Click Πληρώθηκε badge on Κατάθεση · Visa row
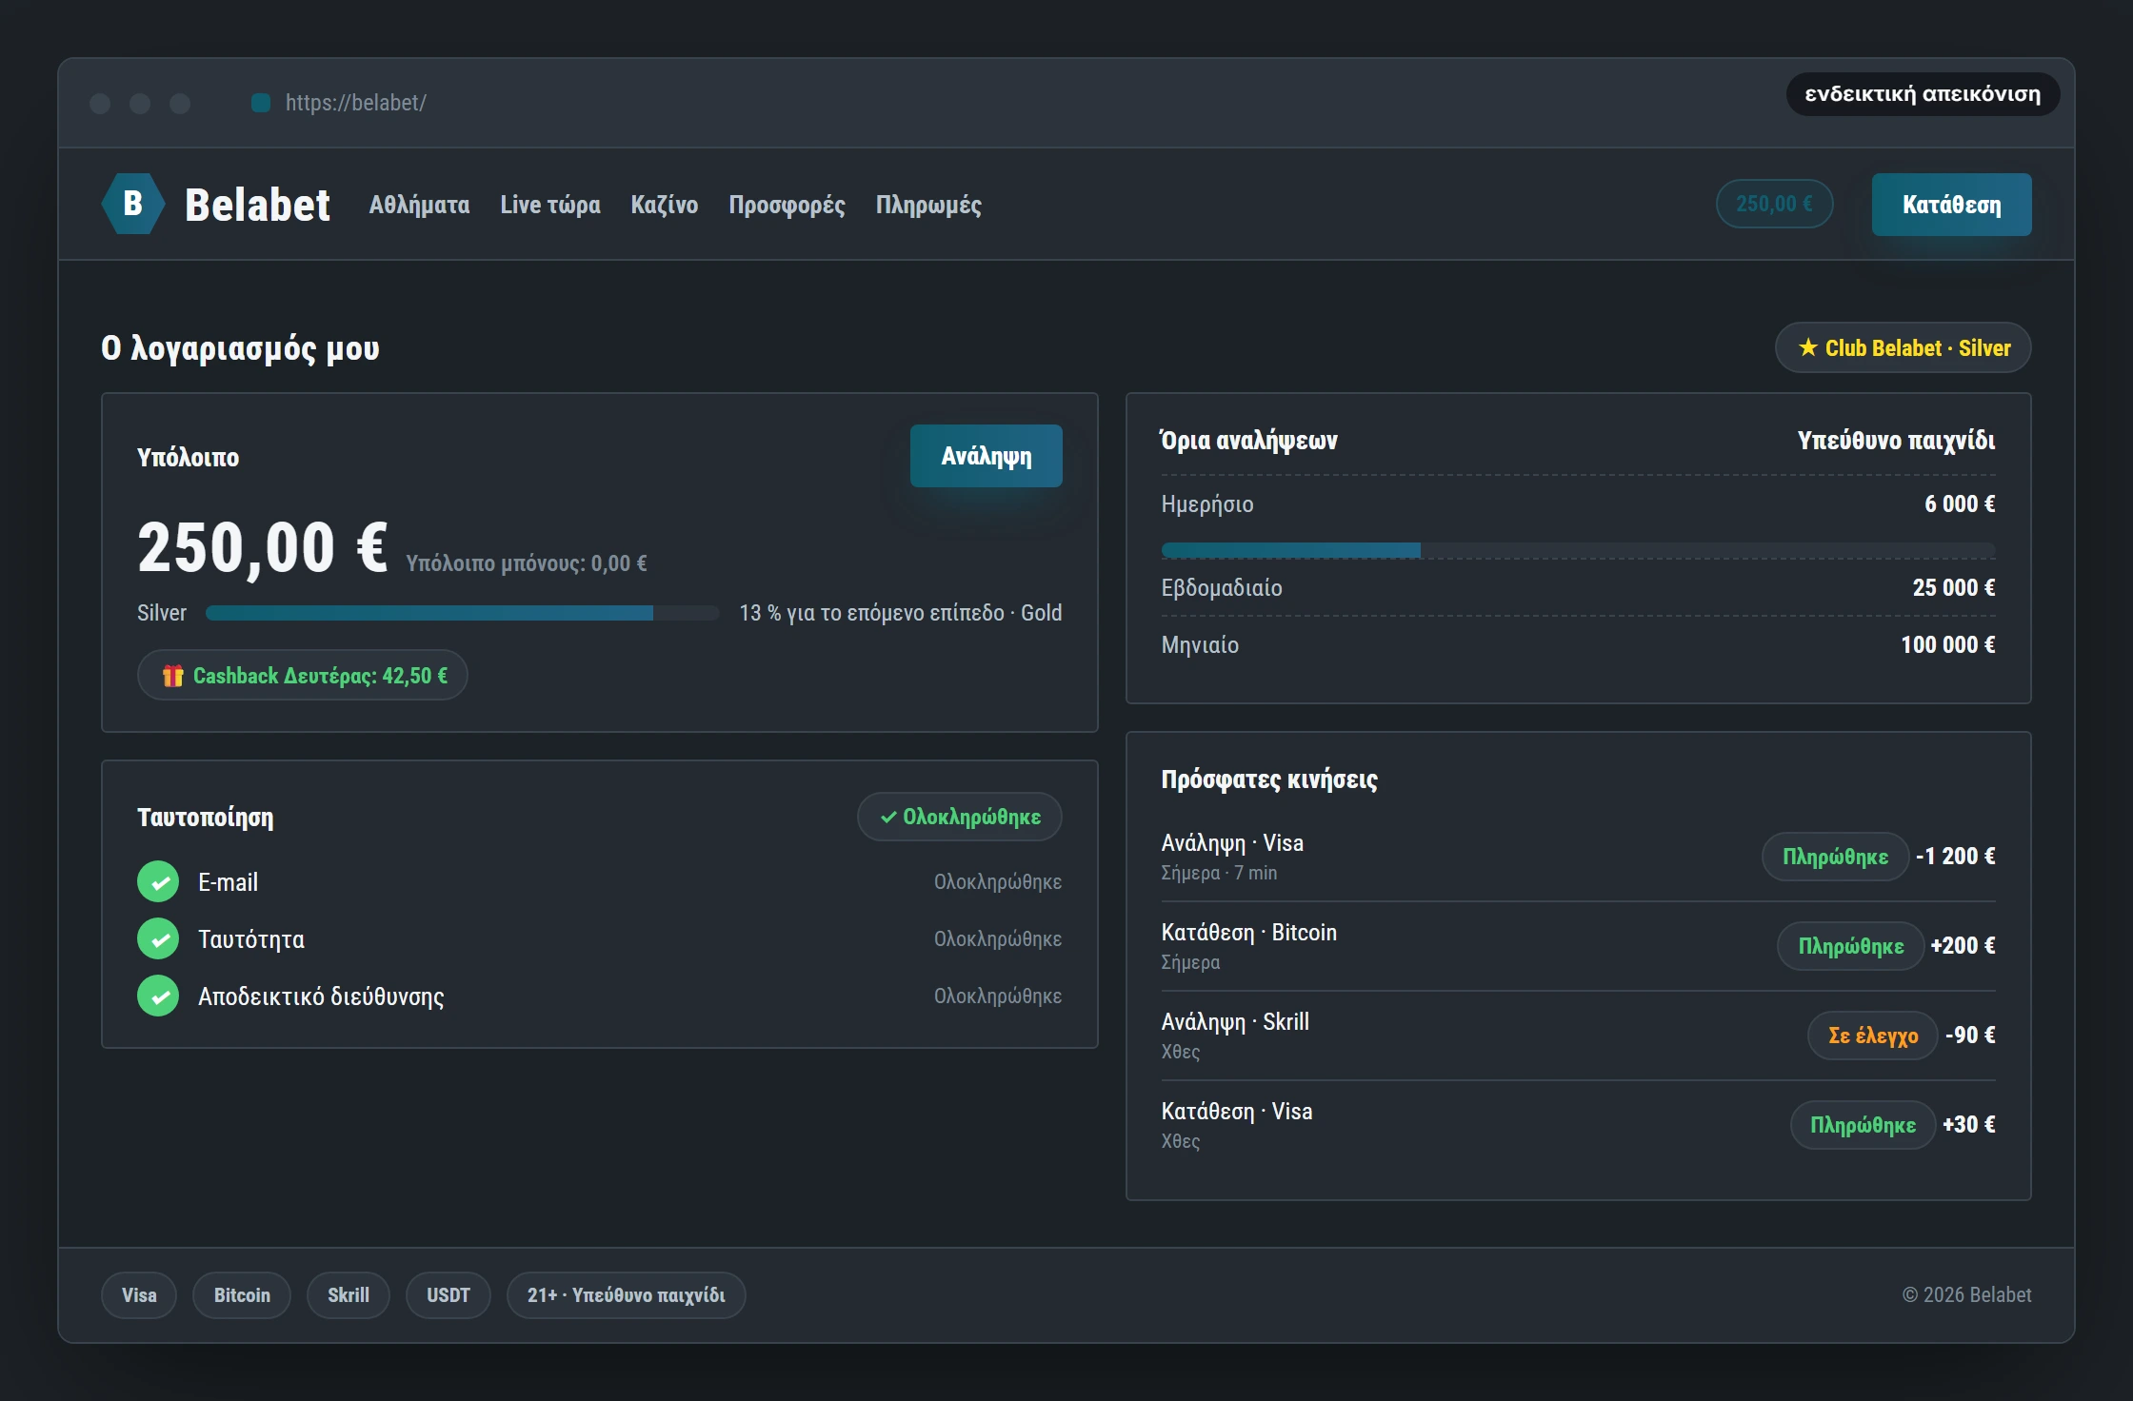 1863,1125
